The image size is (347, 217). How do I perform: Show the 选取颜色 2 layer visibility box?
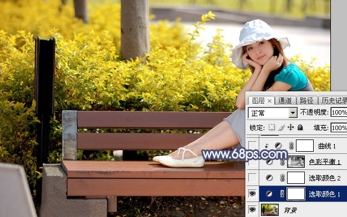point(253,178)
